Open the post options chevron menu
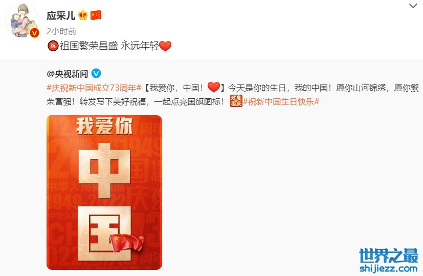The width and height of the screenshot is (423, 276). [x=413, y=6]
